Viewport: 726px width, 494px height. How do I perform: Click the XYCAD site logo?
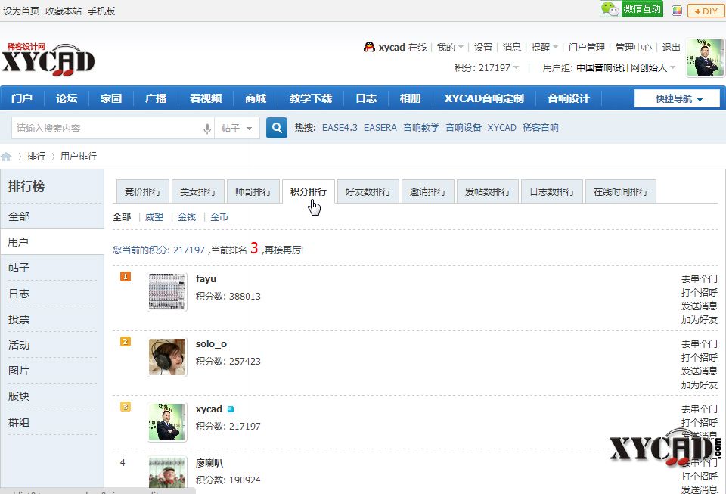48,60
